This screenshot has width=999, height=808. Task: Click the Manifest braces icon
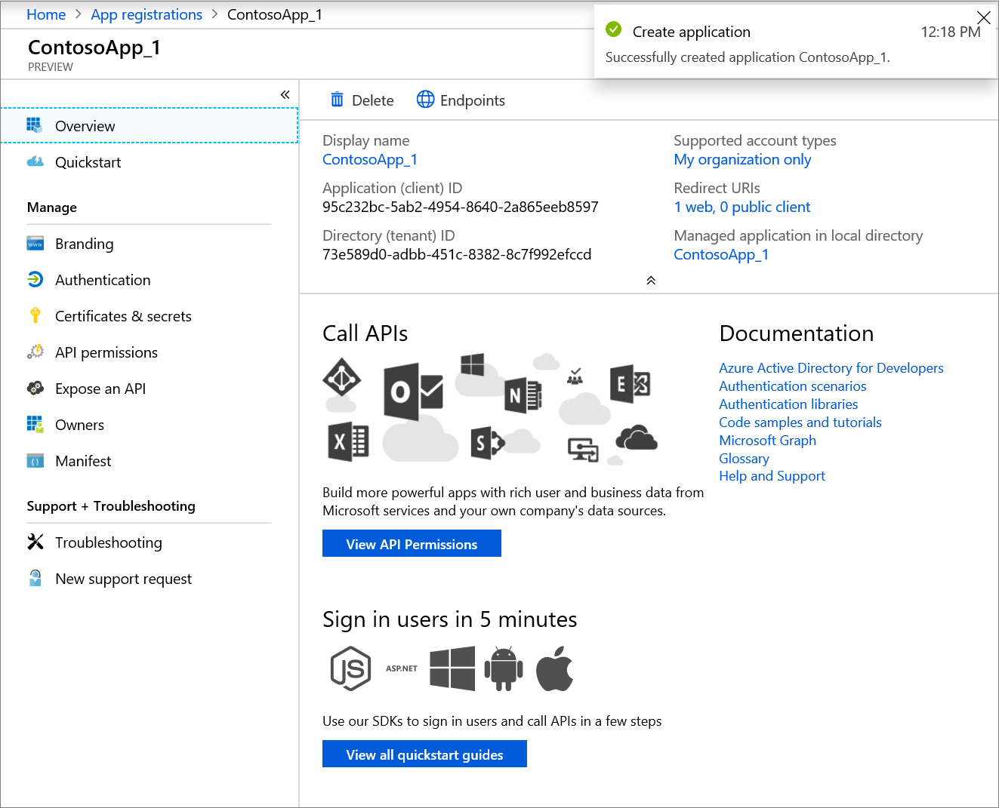coord(35,461)
